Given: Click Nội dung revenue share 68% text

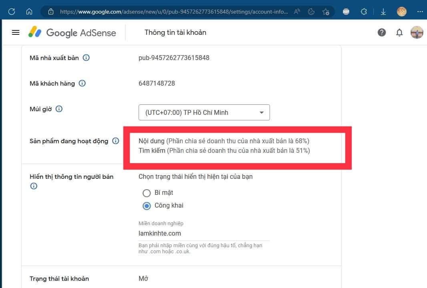Looking at the screenshot, I should pos(224,141).
